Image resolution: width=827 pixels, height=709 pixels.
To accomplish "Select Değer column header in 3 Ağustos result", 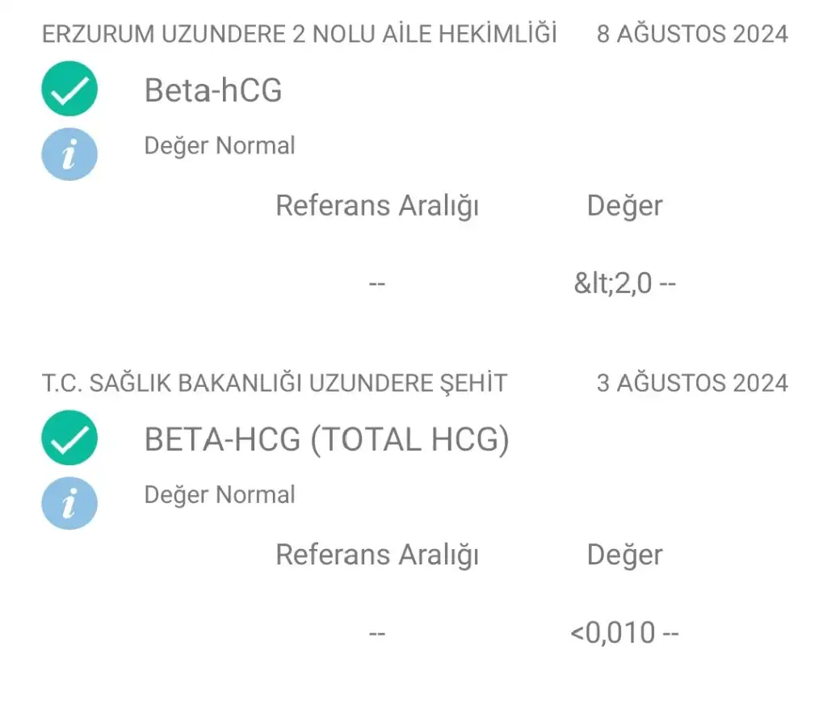I will (x=624, y=555).
